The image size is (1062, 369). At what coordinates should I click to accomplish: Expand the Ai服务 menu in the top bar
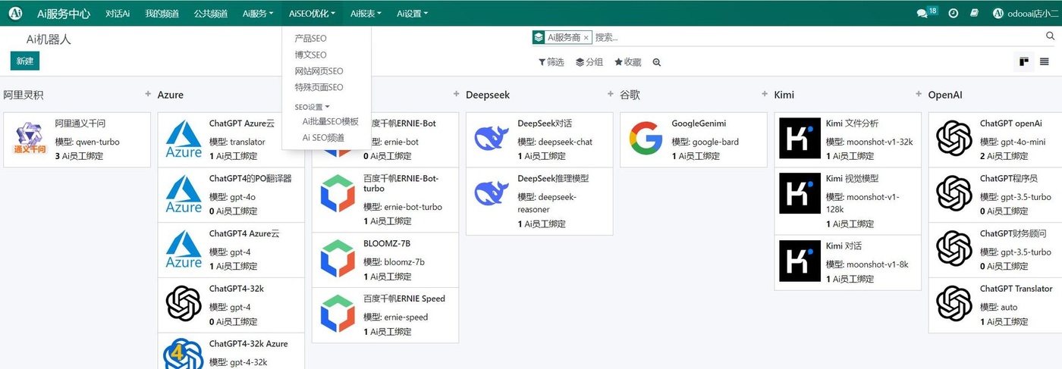tap(258, 13)
